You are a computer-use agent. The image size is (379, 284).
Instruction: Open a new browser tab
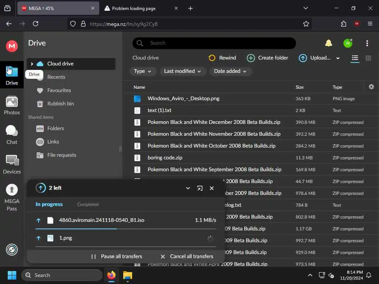(x=190, y=9)
